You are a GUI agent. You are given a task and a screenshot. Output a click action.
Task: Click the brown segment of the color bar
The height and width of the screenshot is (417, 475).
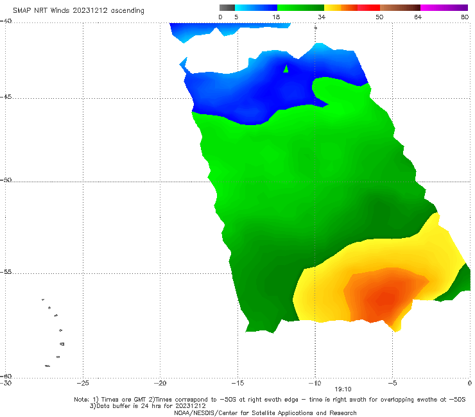pos(400,8)
